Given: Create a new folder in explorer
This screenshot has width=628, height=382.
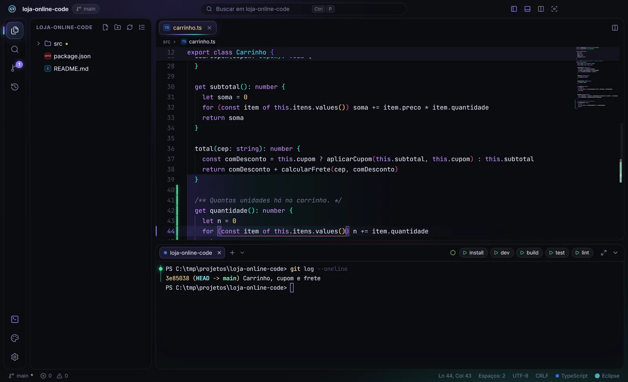Looking at the screenshot, I should 117,27.
